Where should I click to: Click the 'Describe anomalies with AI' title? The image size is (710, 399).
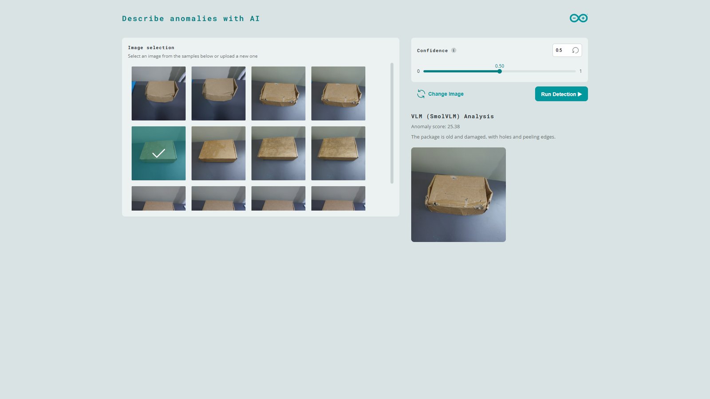tap(191, 19)
